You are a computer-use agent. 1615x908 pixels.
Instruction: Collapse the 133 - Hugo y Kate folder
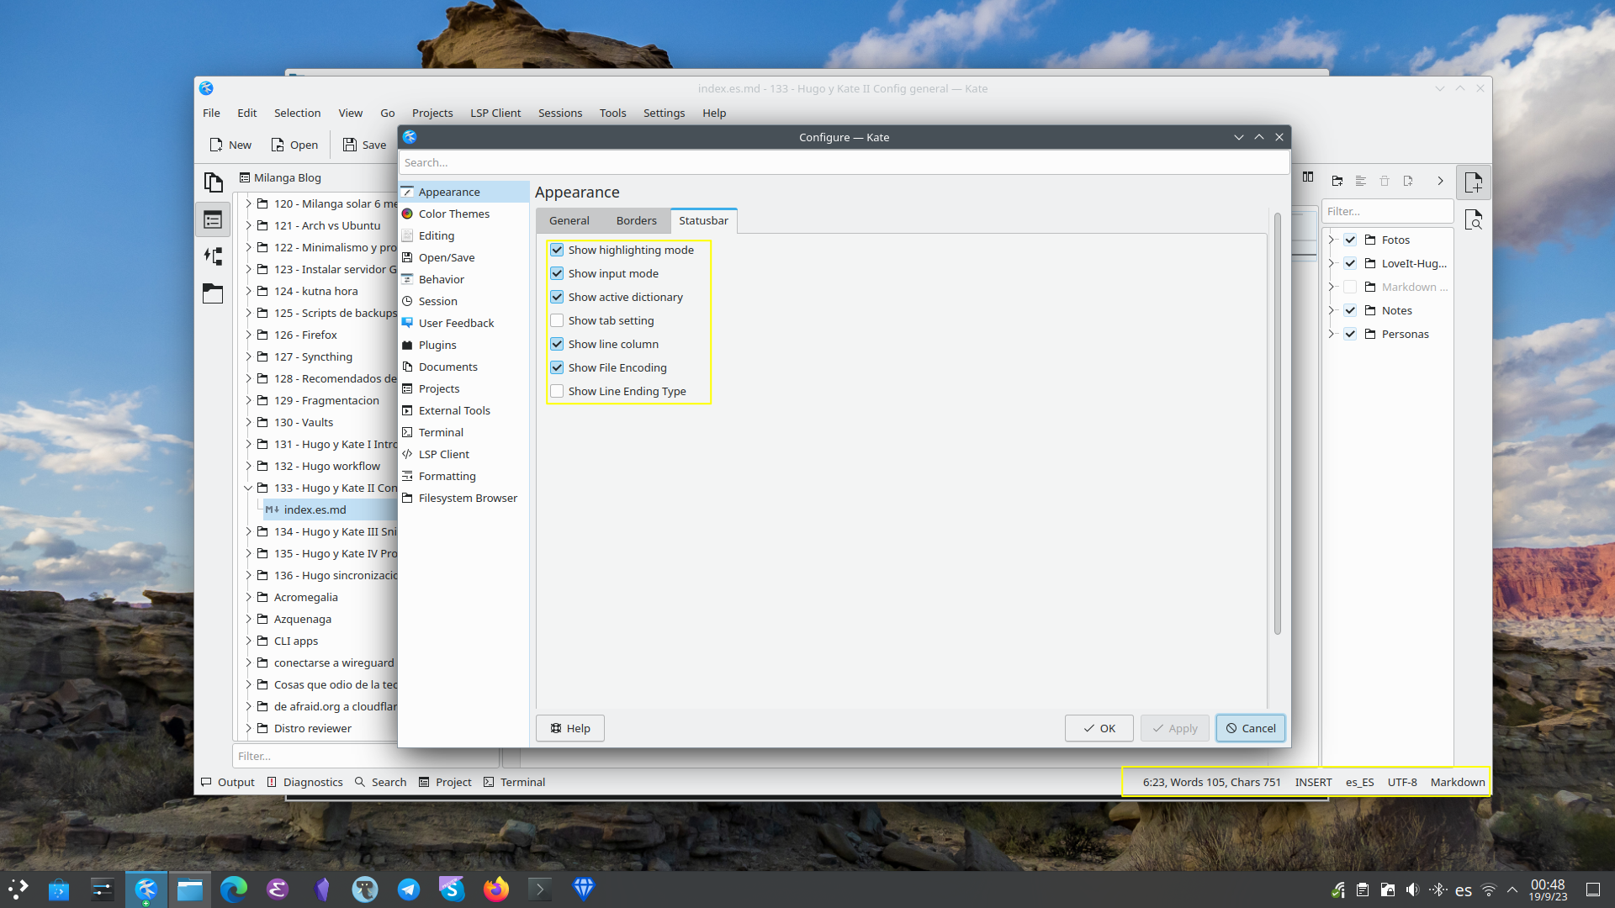click(x=248, y=488)
